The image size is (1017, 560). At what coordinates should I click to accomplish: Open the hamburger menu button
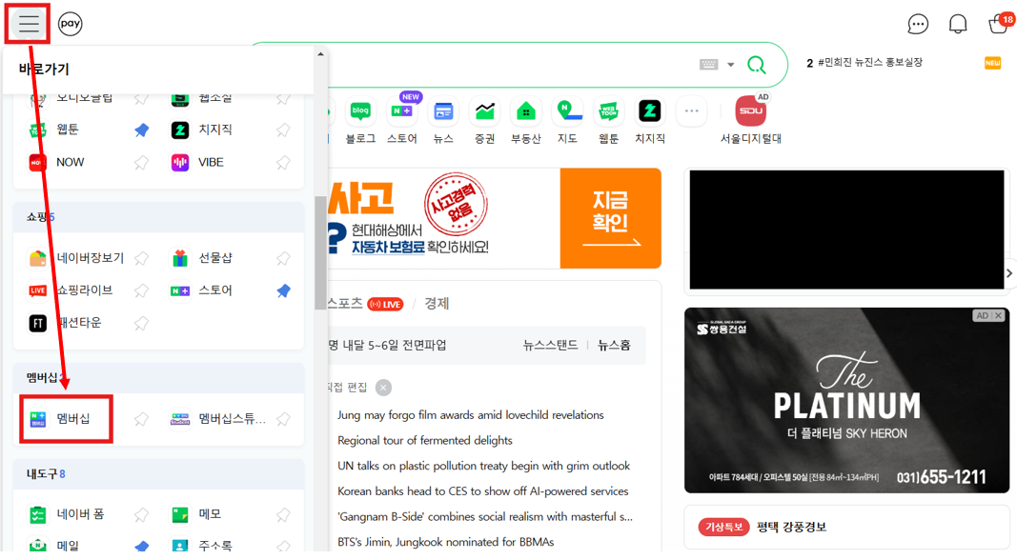coord(28,24)
